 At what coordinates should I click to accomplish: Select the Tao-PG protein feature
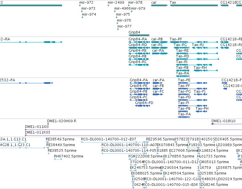coord(184,94)
